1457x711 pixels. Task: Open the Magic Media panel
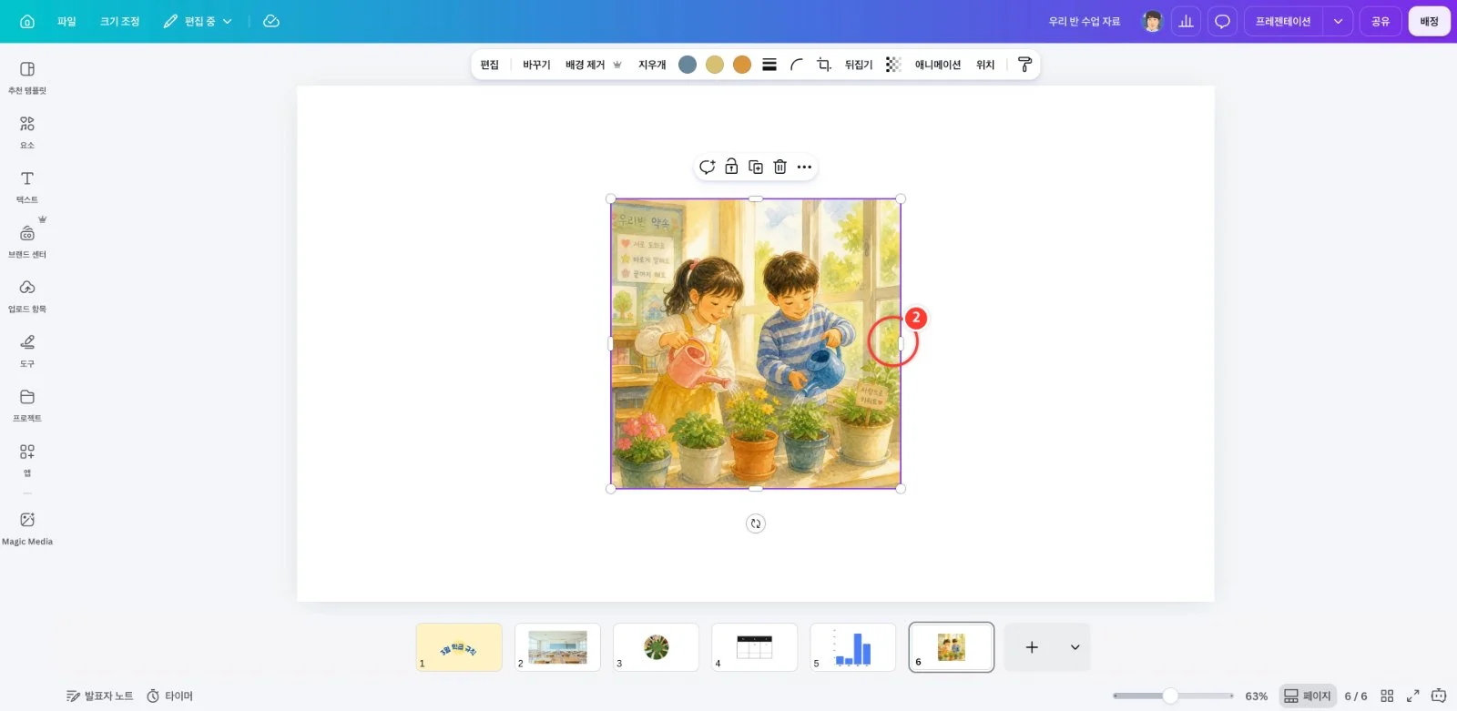click(x=27, y=528)
